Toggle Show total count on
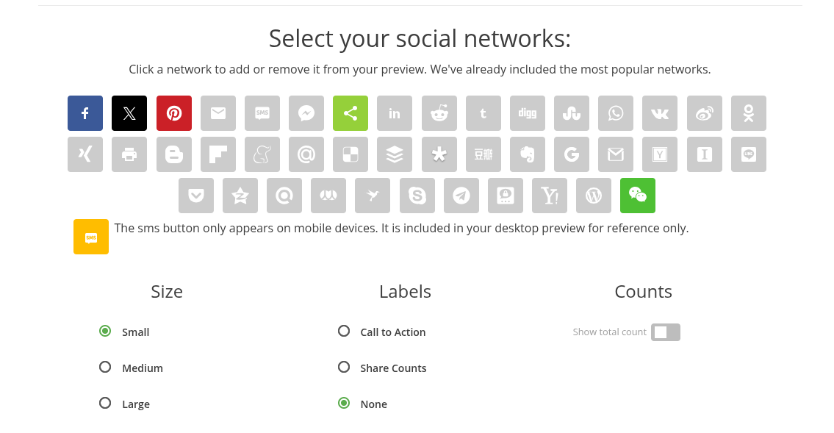The image size is (834, 433). [666, 332]
